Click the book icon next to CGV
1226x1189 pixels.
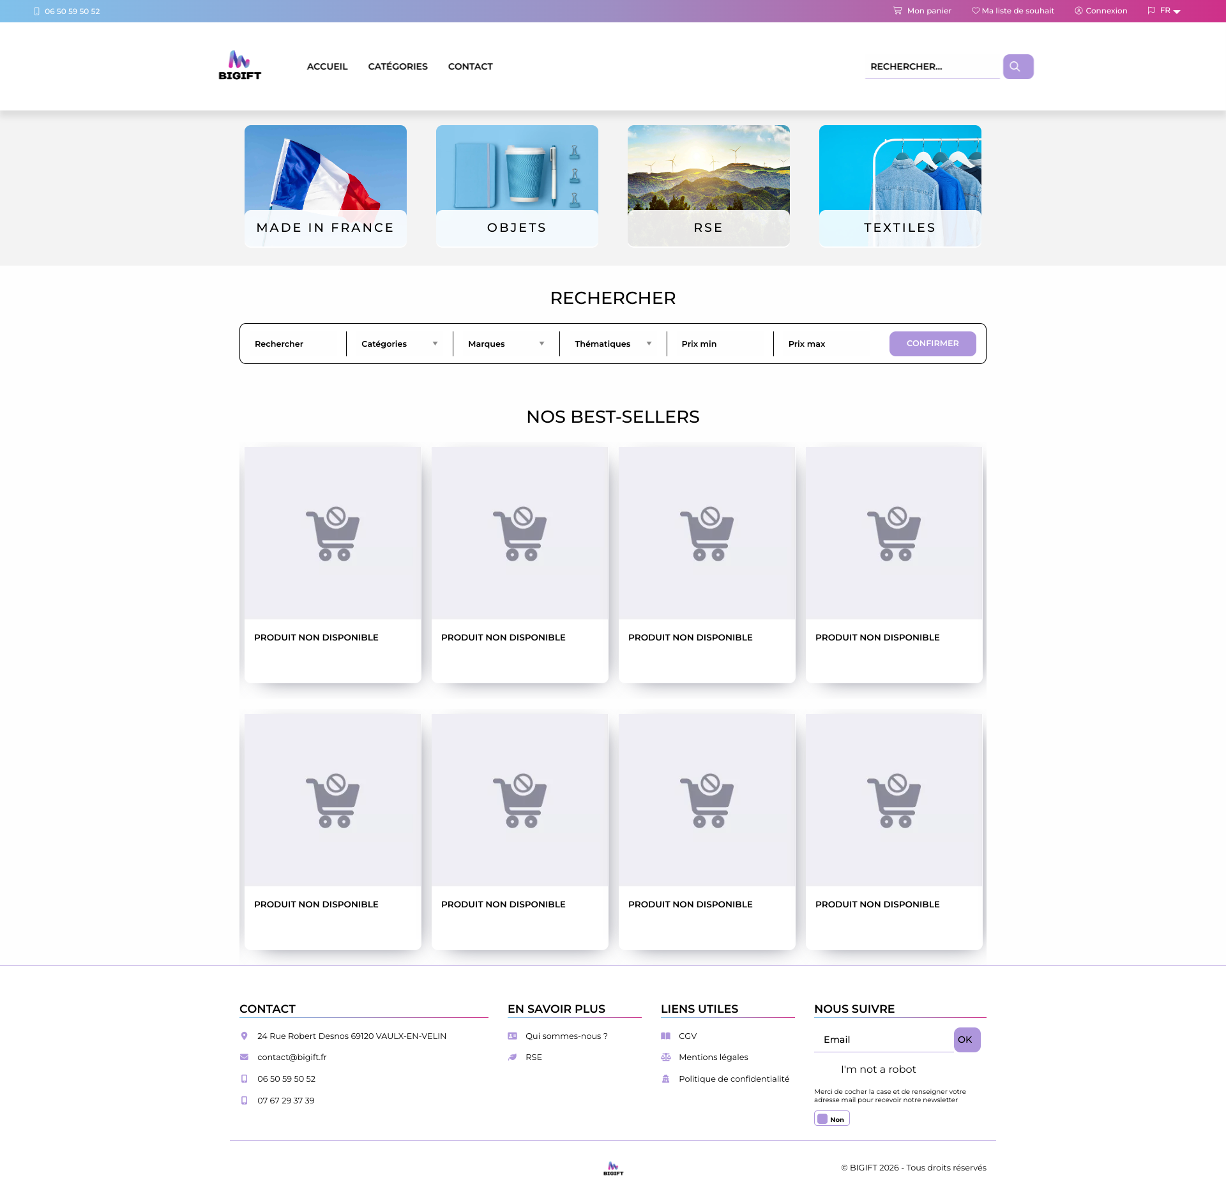pos(665,1036)
